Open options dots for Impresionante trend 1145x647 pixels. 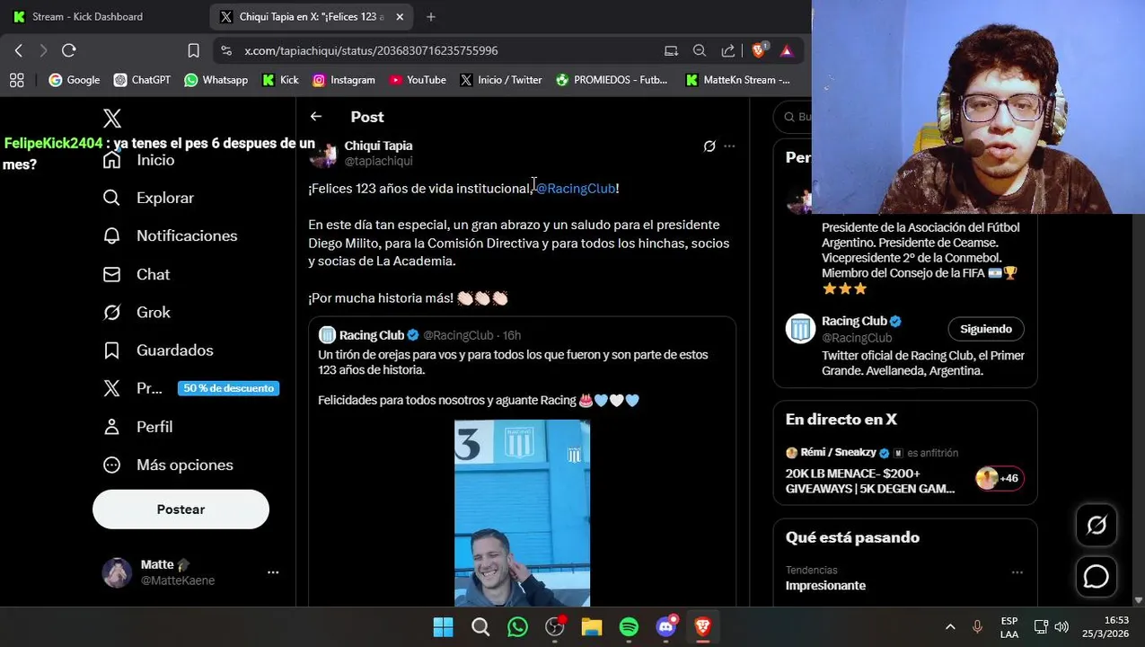point(1017,572)
